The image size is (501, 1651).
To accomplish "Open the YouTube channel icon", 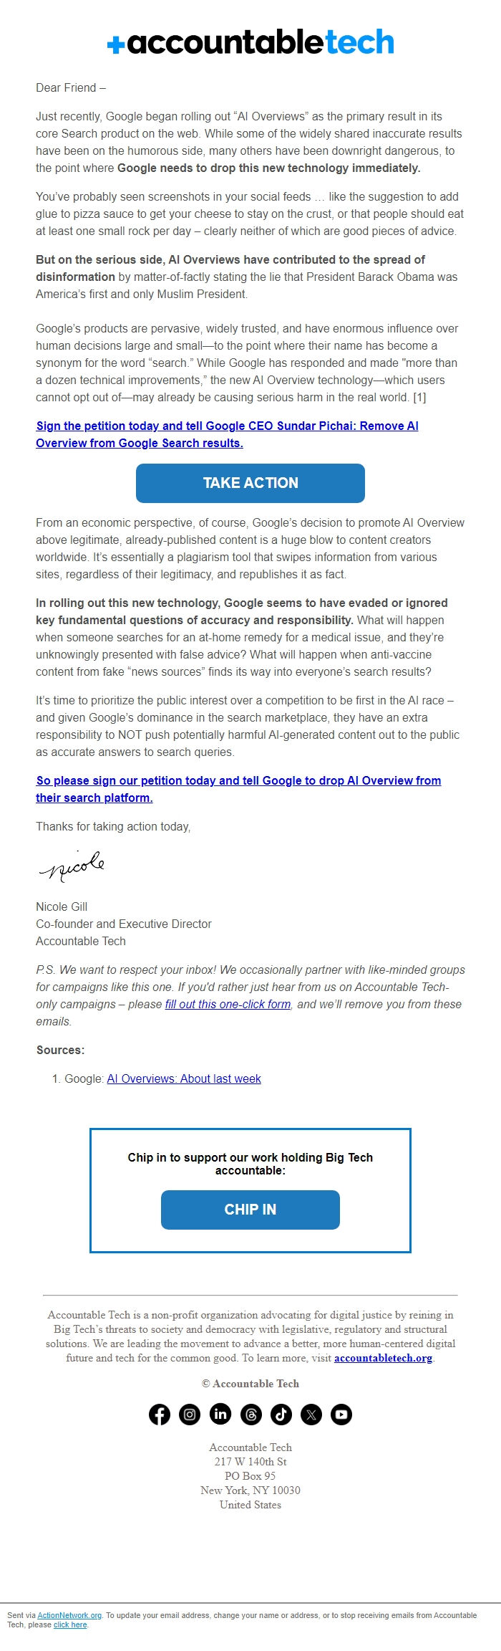I will click(341, 1414).
